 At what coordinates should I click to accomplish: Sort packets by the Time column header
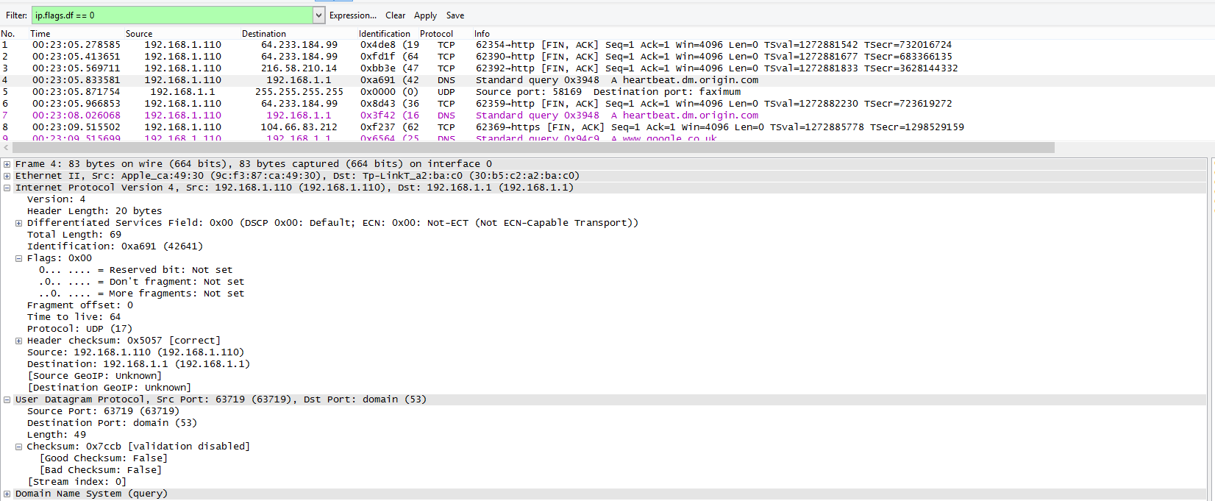[x=40, y=34]
